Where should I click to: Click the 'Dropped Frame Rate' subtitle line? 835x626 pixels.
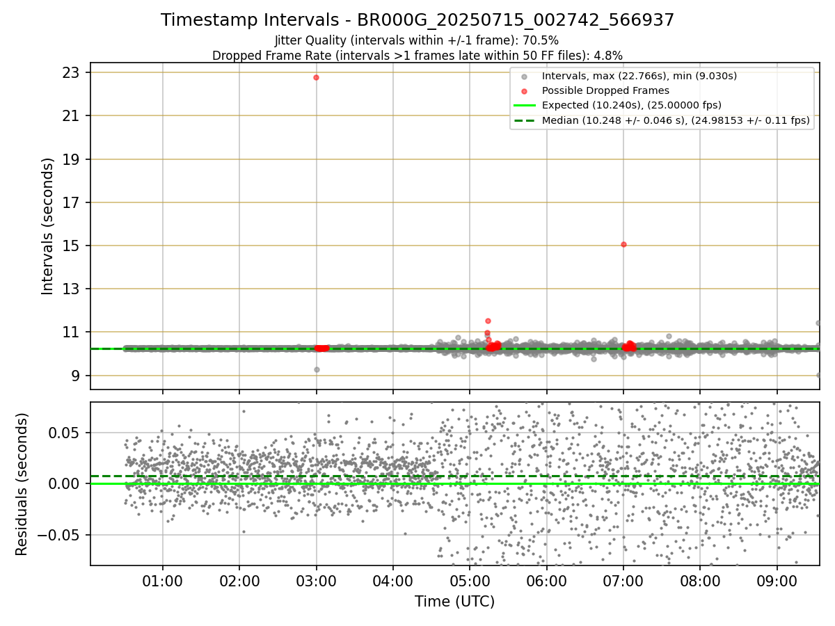pos(417,55)
